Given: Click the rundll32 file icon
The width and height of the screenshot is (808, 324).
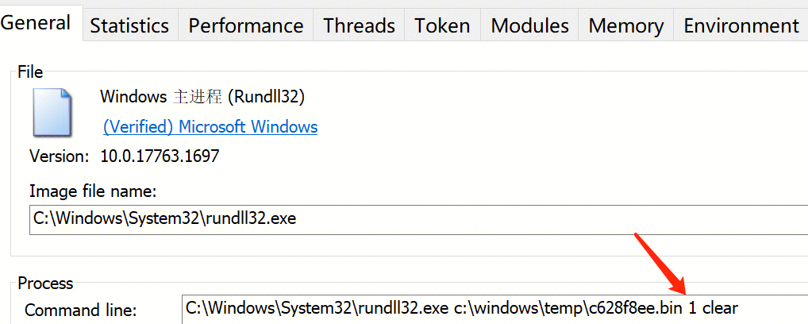Looking at the screenshot, I should 52,112.
